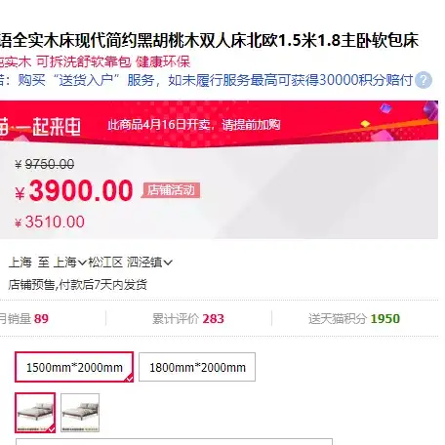Choose the second bed color thumbnail
The height and width of the screenshot is (445, 445).
pos(80,413)
